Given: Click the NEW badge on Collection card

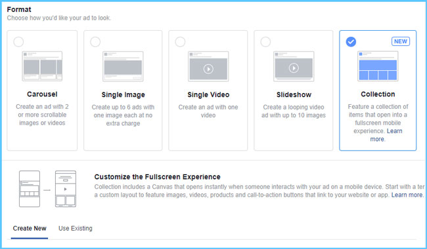Looking at the screenshot, I should 401,41.
